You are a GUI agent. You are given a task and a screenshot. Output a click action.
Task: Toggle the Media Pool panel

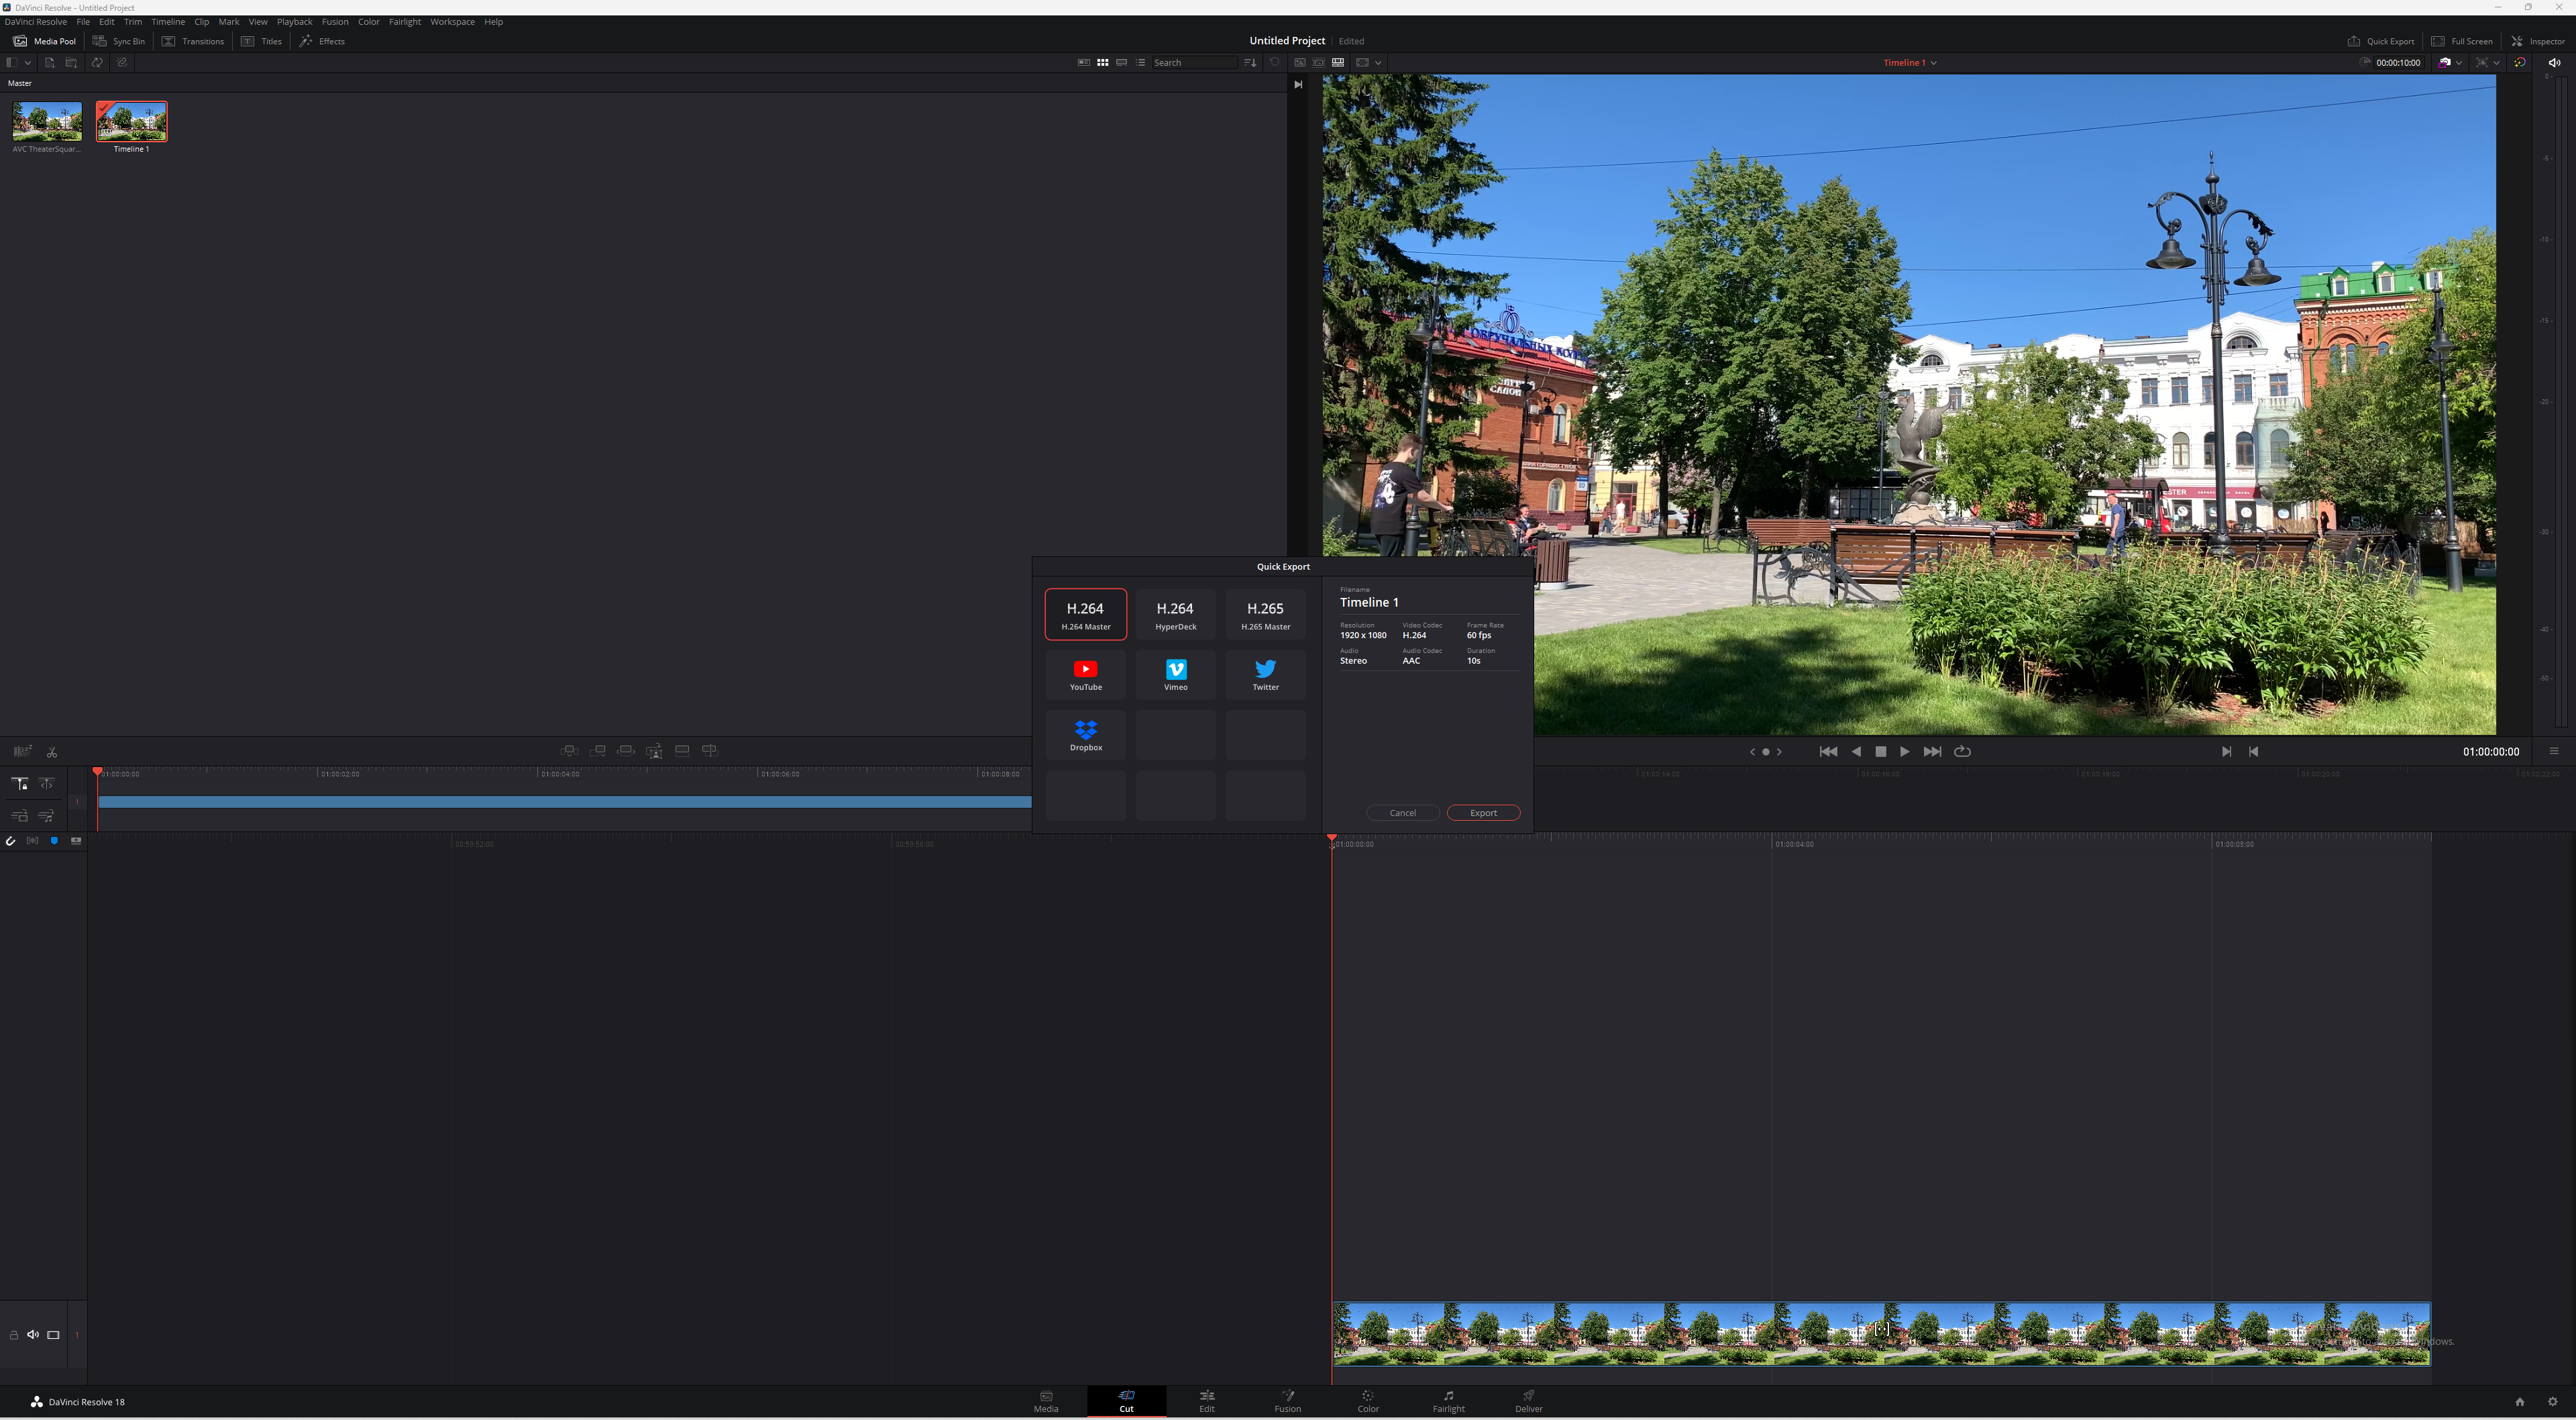44,41
